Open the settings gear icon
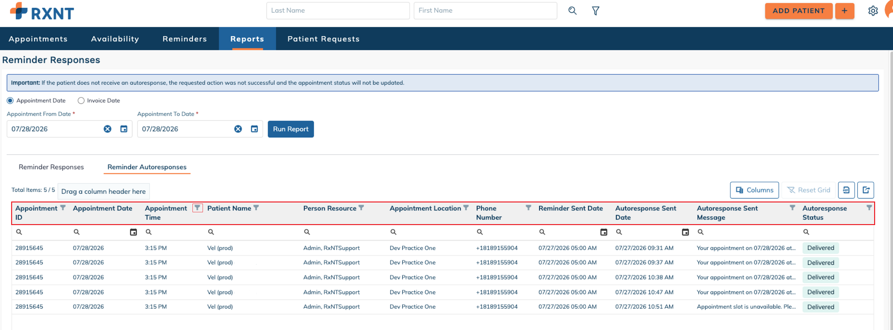This screenshot has height=330, width=893. pos(872,11)
